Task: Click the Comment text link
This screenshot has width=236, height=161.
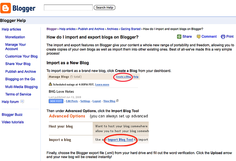Action: tap(209, 37)
